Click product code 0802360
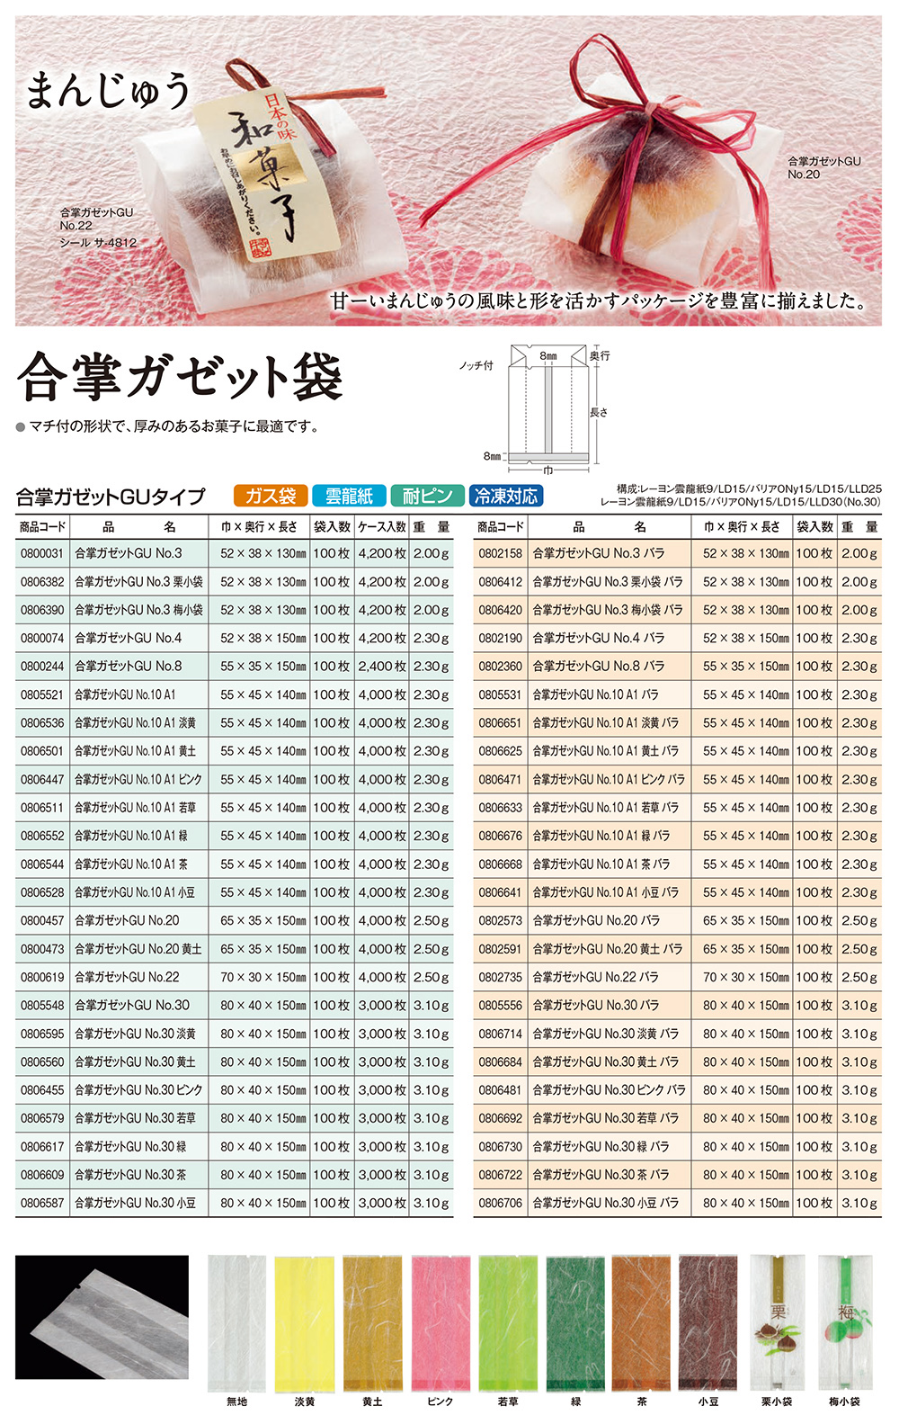This screenshot has width=899, height=1424. point(500,667)
